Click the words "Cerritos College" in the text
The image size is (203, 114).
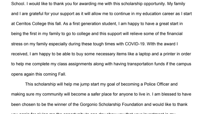(x=31, y=24)
